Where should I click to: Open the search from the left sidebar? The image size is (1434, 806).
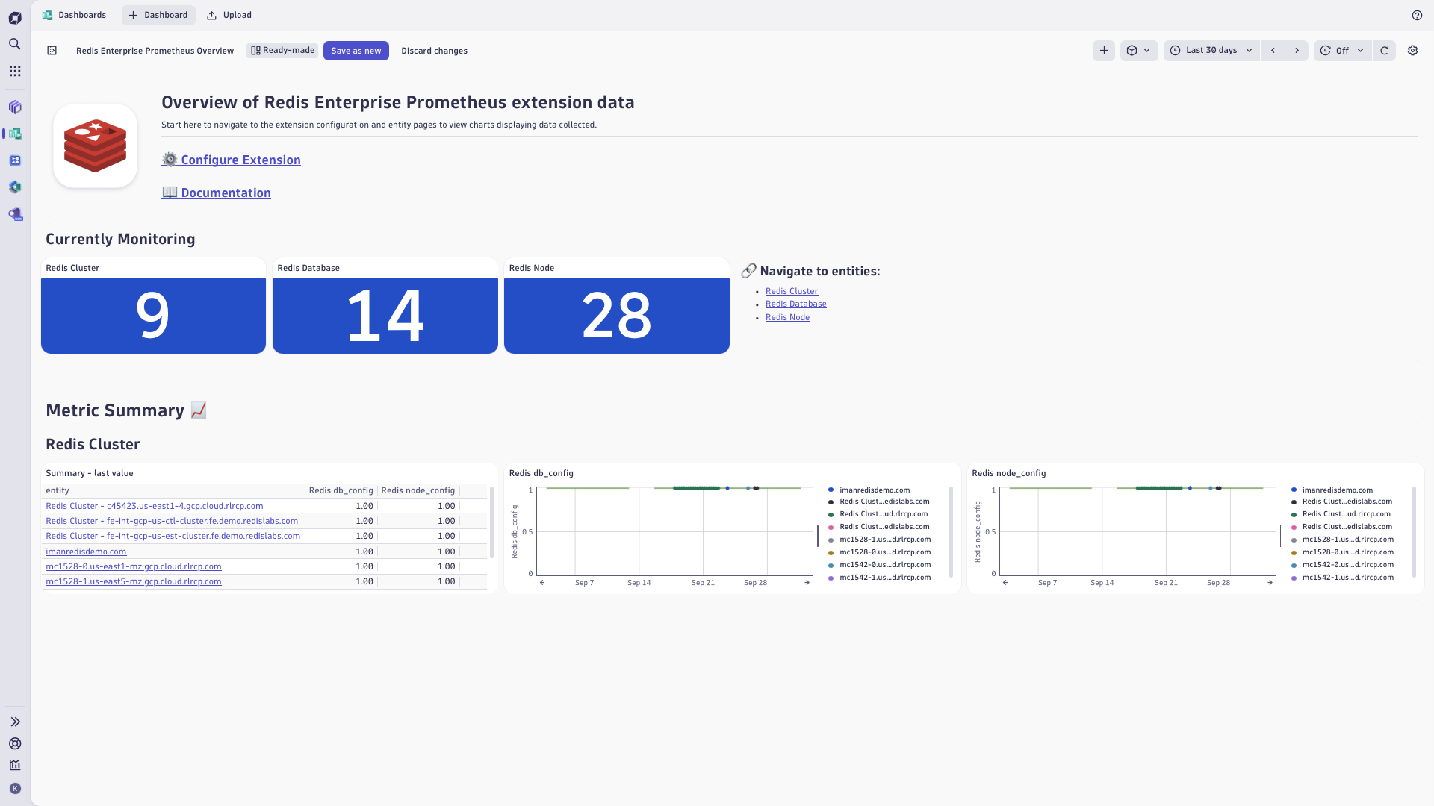click(x=14, y=43)
